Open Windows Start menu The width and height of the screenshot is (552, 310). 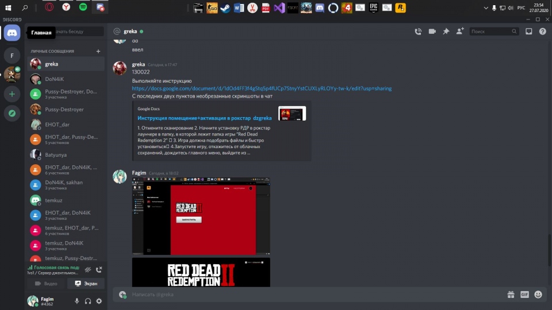pyautogui.click(x=8, y=7)
